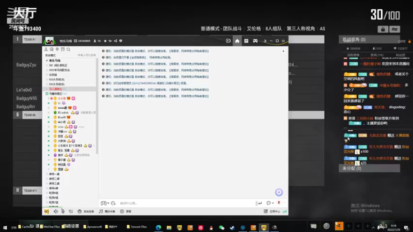This screenshot has width=413, height=232.
Task: Click the swap arrows button in game lobby
Action: pyautogui.click(x=394, y=29)
